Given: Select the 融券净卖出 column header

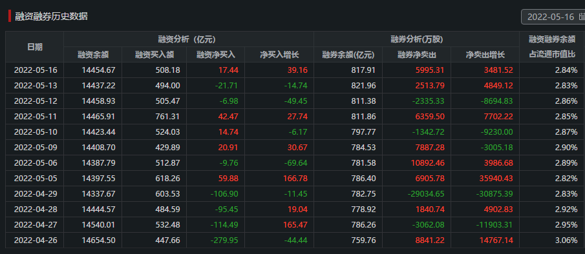Looking at the screenshot, I should point(417,55).
